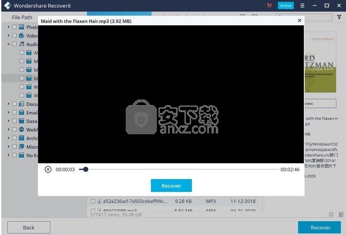Select the Document file icon
Image resolution: width=346 pixels, height=235 pixels.
tap(21, 104)
